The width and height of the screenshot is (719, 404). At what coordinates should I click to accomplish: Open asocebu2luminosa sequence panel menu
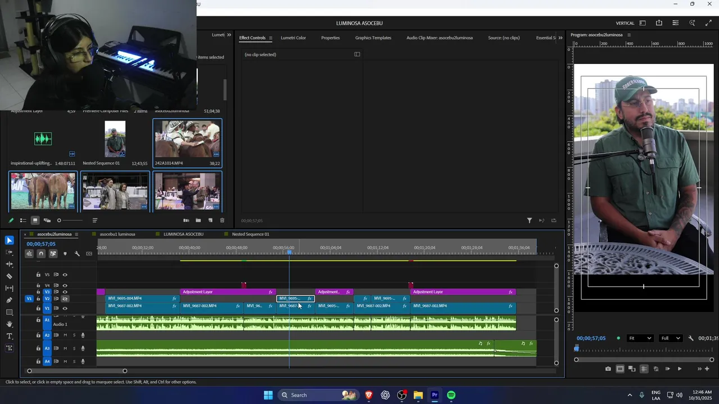click(x=76, y=235)
